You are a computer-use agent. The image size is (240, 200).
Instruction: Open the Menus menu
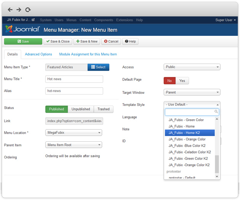pos(71,20)
